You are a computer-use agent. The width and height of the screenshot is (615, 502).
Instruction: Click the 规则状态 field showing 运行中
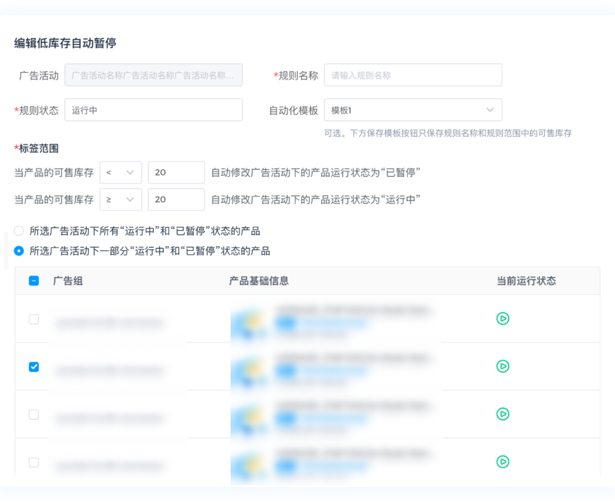(x=153, y=110)
